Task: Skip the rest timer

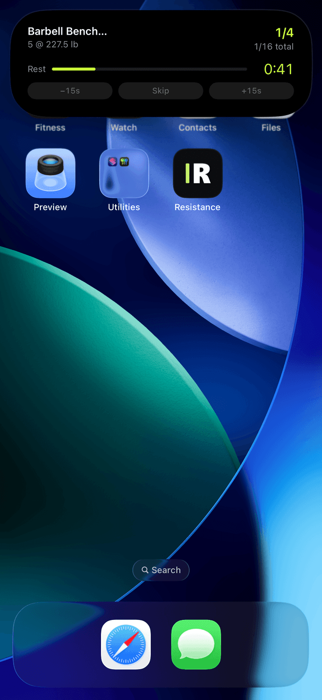Action: (161, 91)
